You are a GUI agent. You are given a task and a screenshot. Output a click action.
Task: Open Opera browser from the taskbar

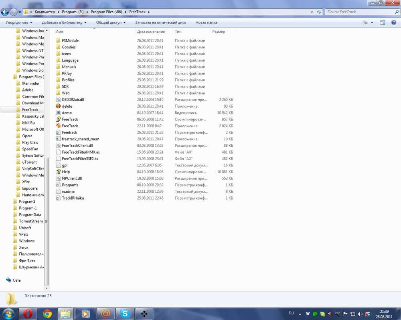28,314
